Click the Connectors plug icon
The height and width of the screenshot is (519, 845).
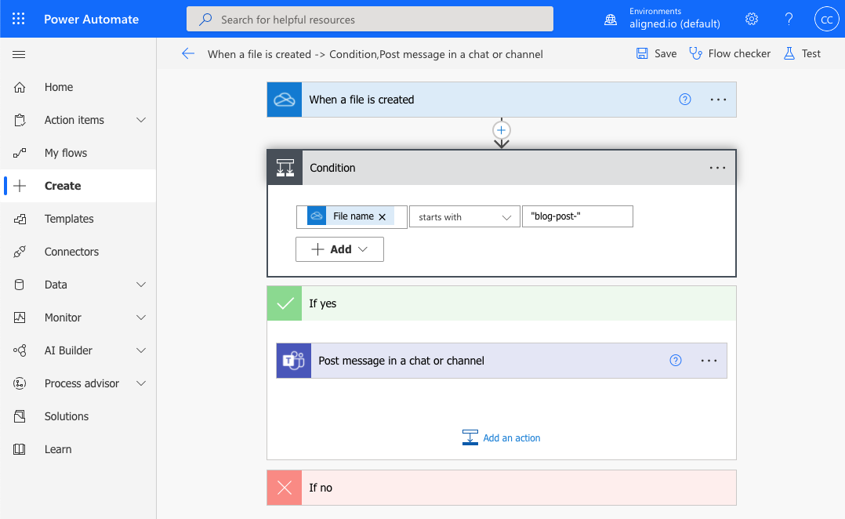tap(20, 252)
